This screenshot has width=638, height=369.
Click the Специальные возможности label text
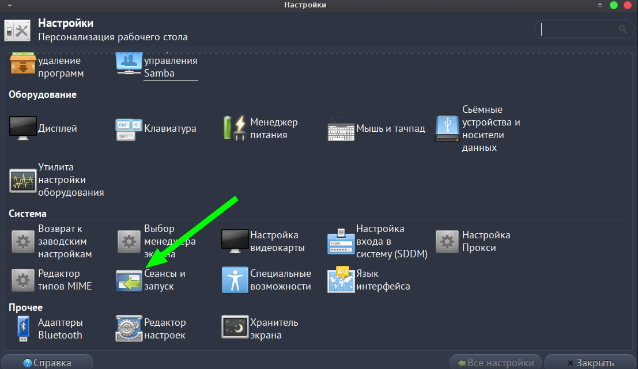coord(281,280)
